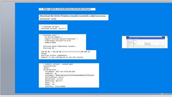The height and width of the screenshot is (97, 172).
Task: Click '<Snip>' below the download progress line
Action: click(x=44, y=54)
